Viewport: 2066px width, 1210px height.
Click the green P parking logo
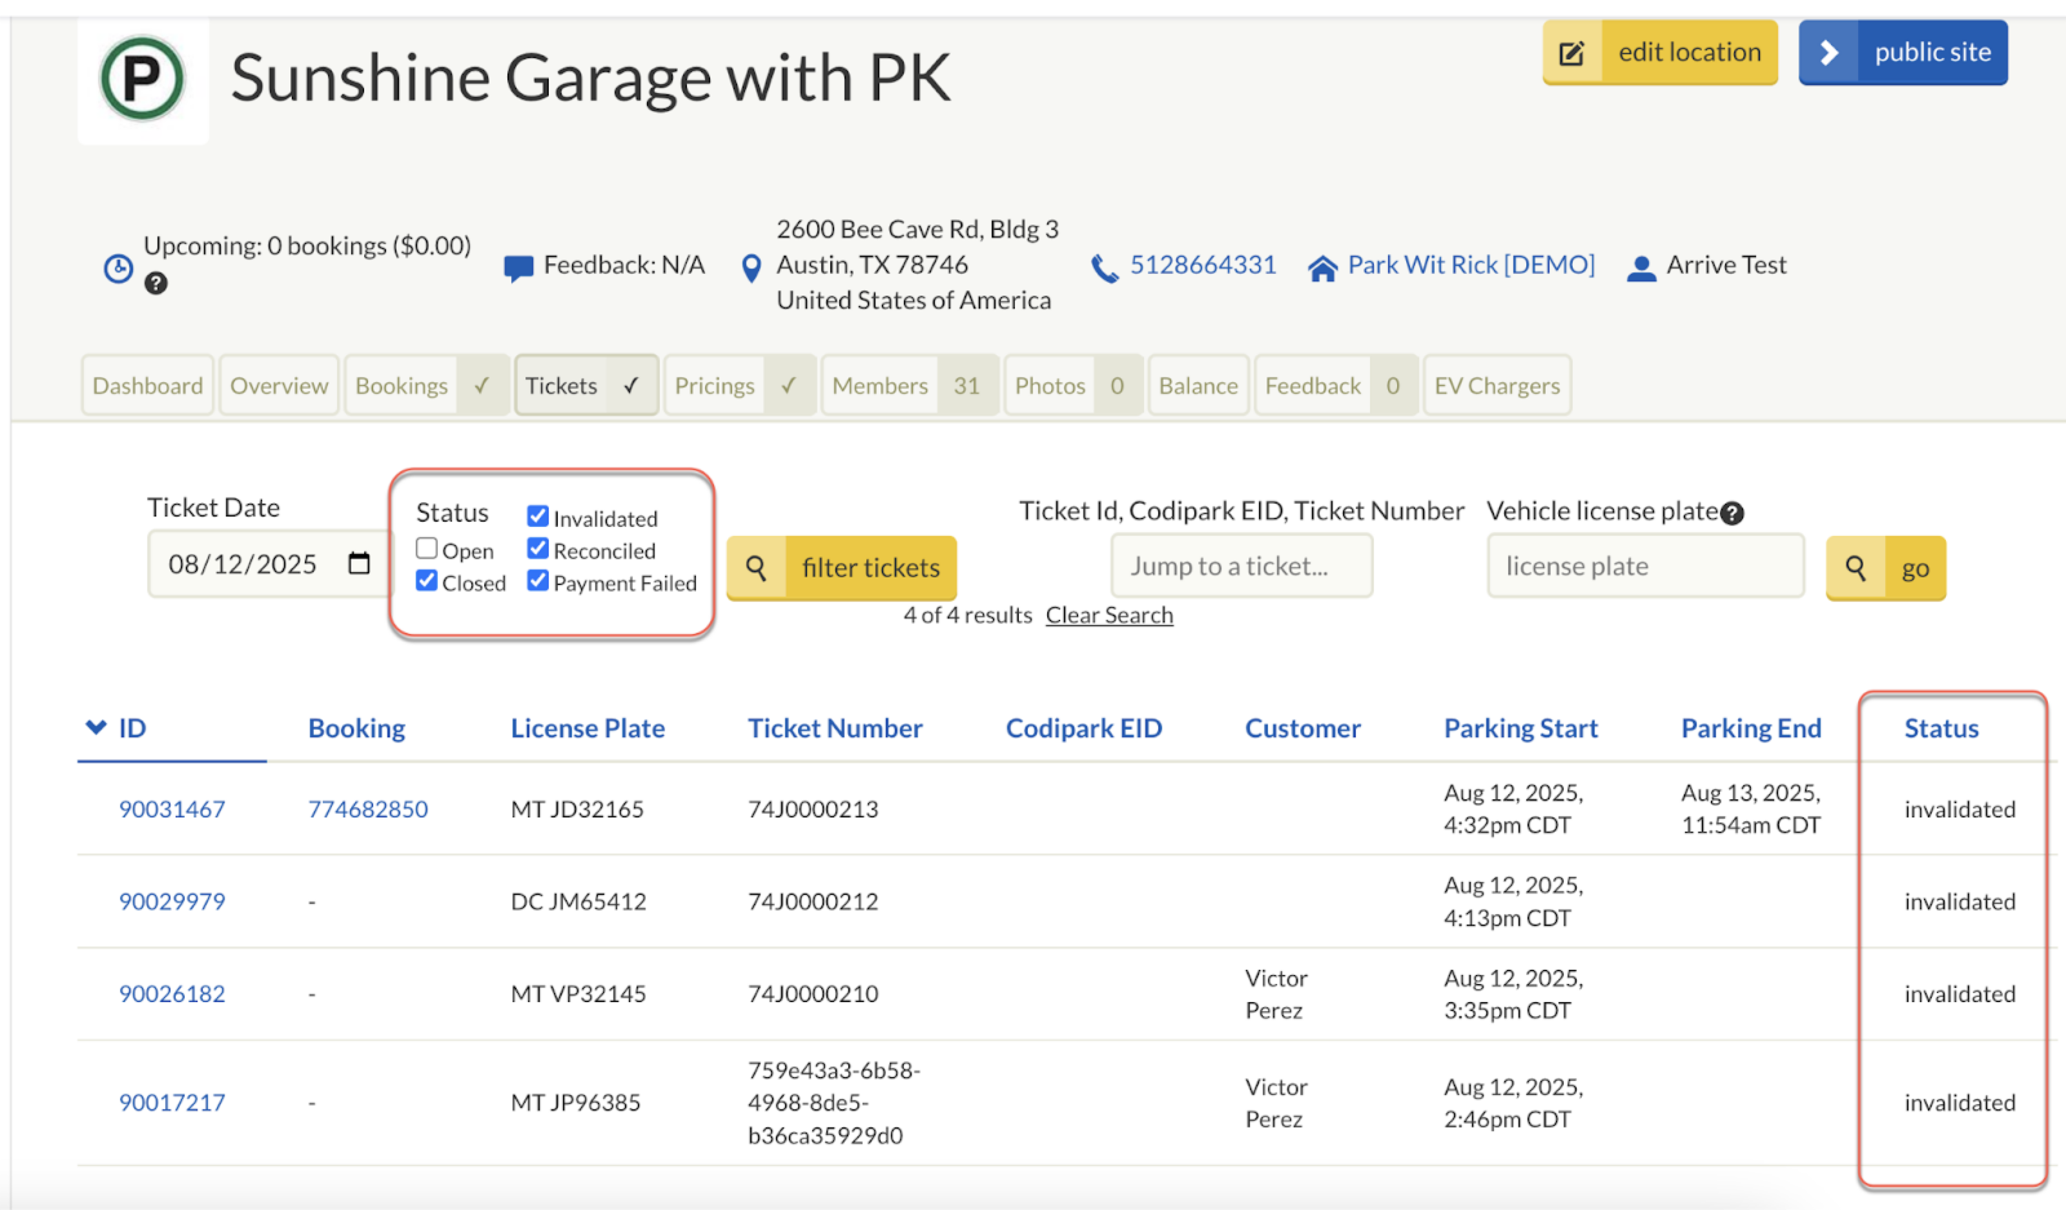tap(142, 78)
